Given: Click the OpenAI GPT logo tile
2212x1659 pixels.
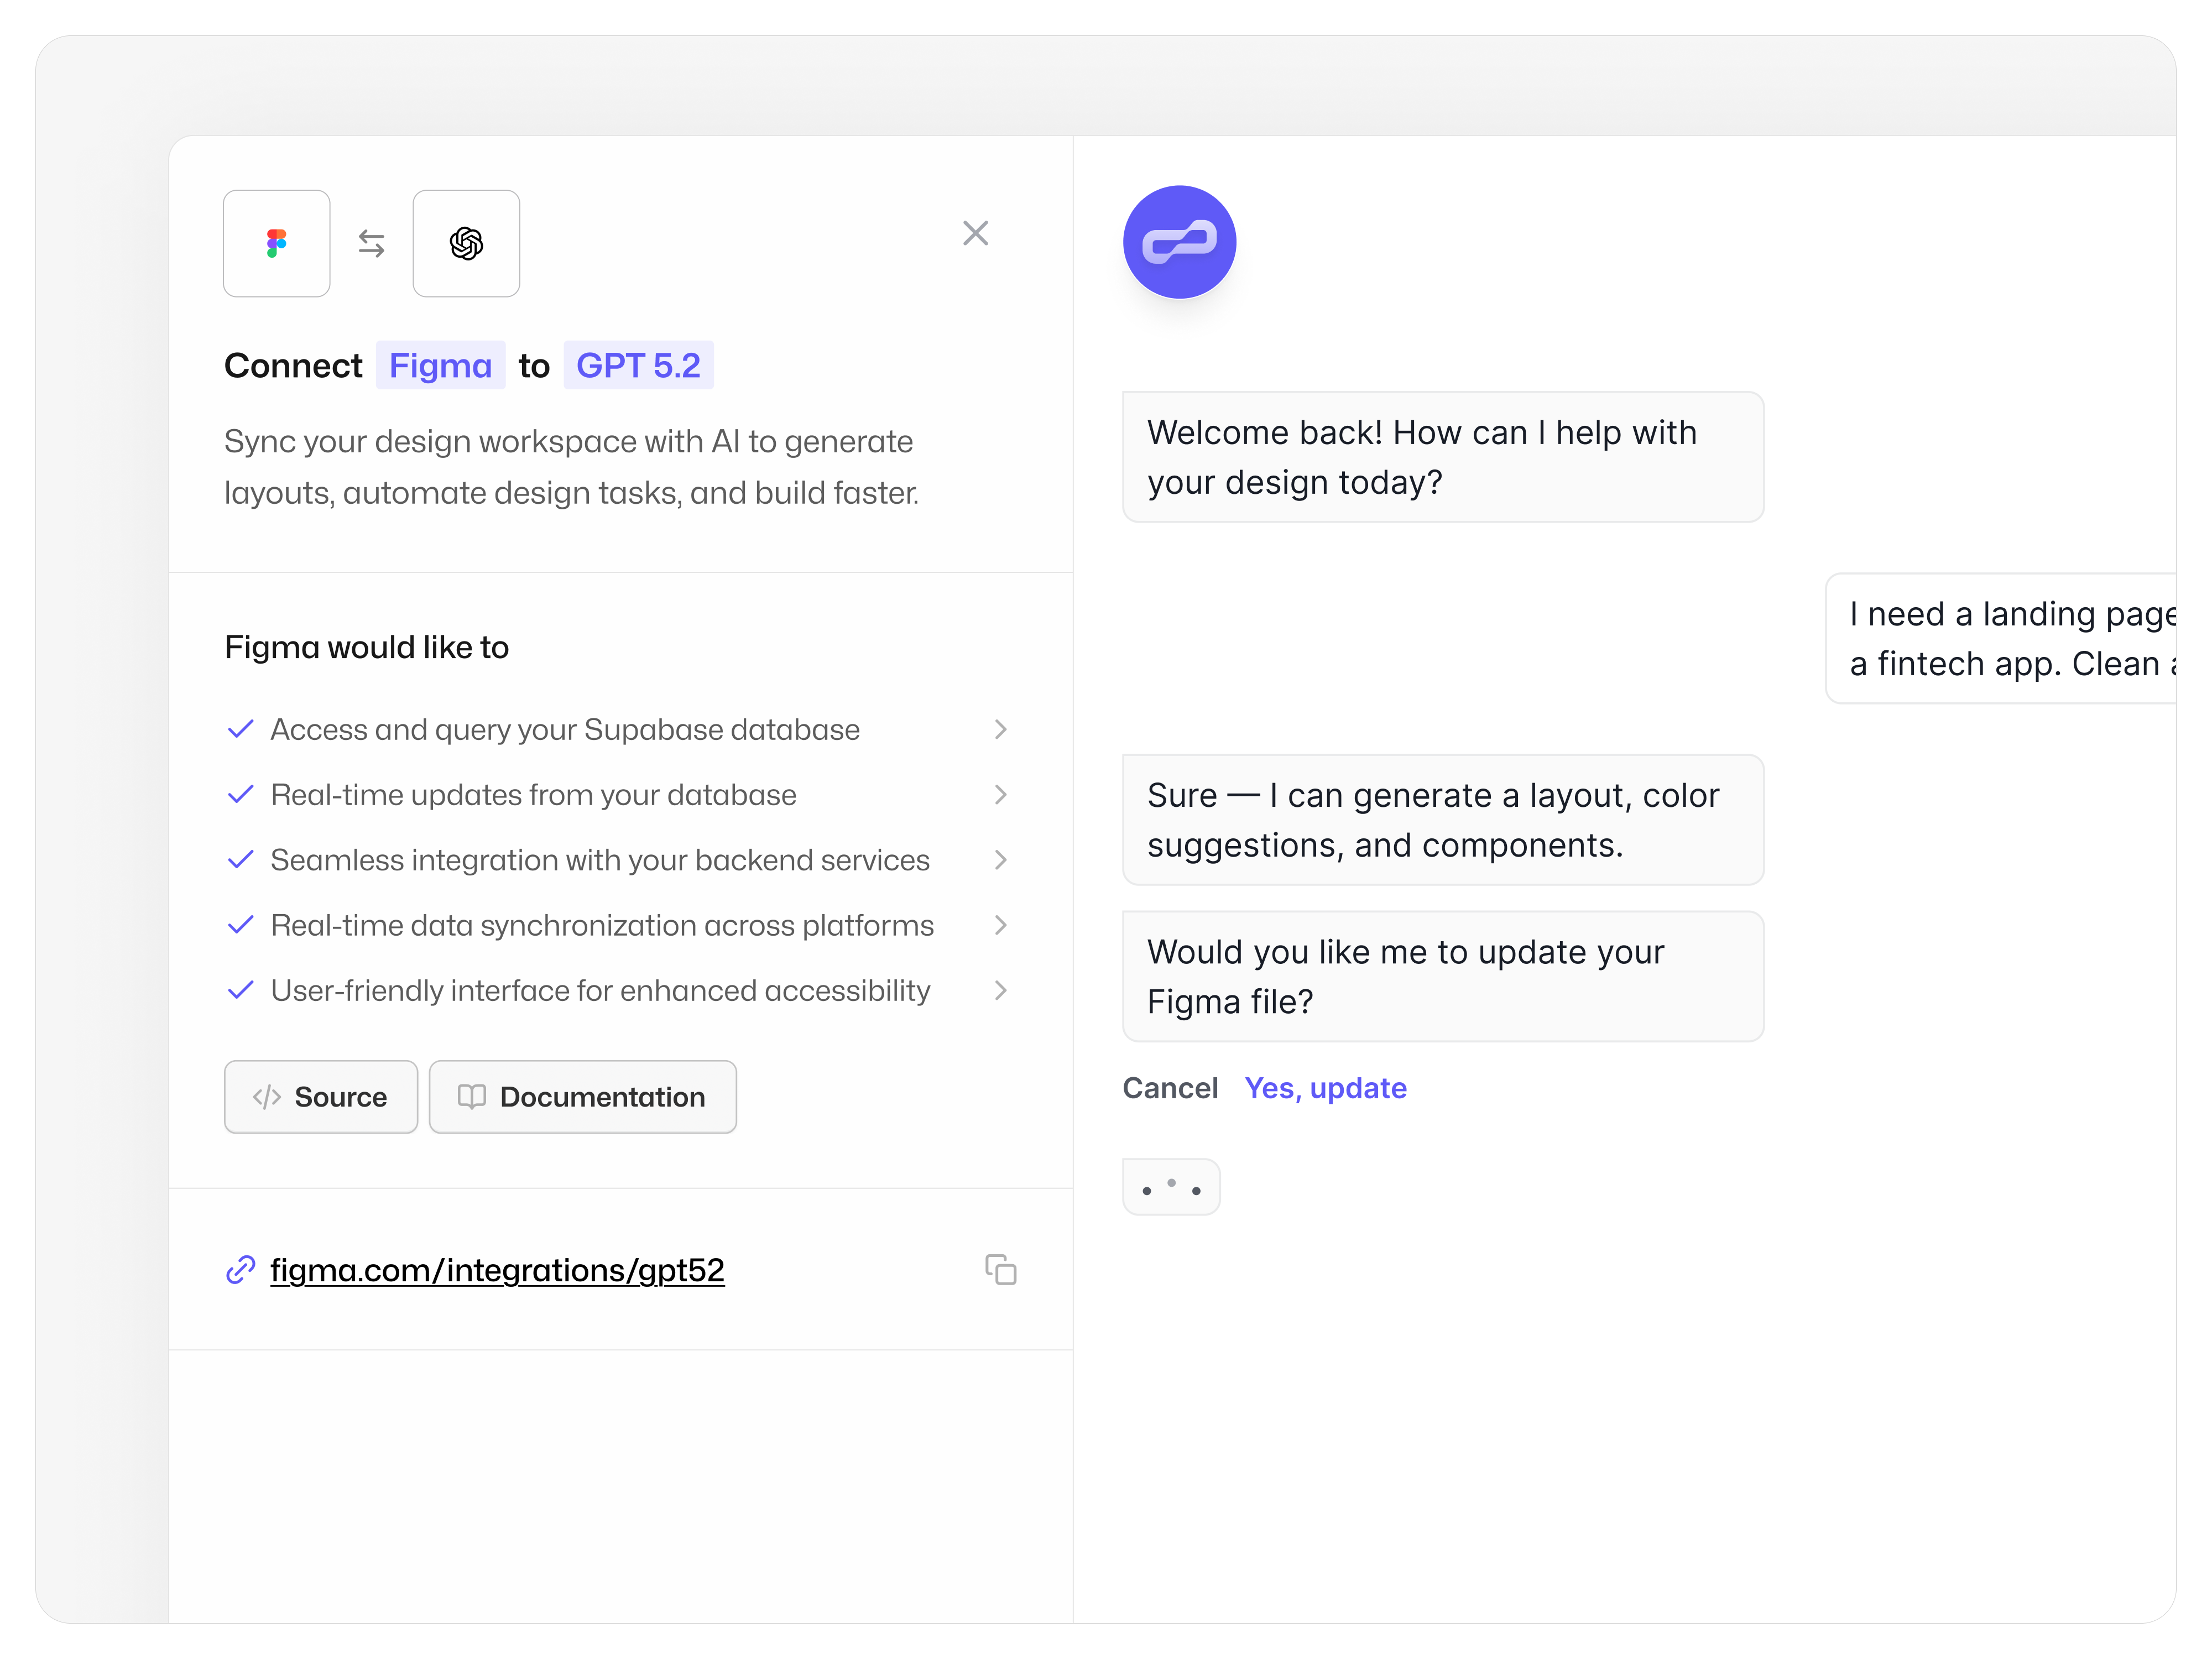Looking at the screenshot, I should [466, 243].
